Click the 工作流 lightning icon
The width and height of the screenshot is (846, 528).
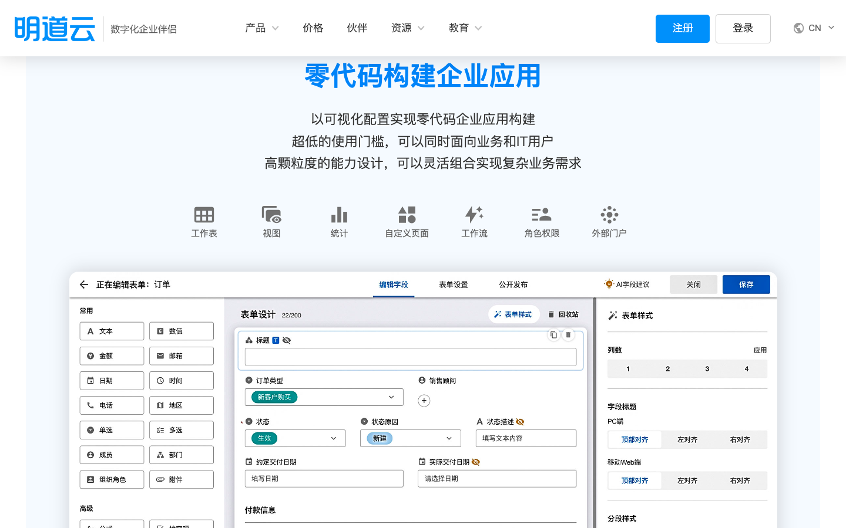coord(474,215)
